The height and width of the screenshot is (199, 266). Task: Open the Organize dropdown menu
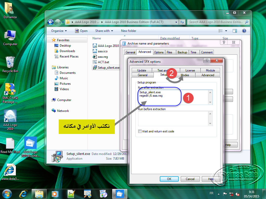click(59, 31)
